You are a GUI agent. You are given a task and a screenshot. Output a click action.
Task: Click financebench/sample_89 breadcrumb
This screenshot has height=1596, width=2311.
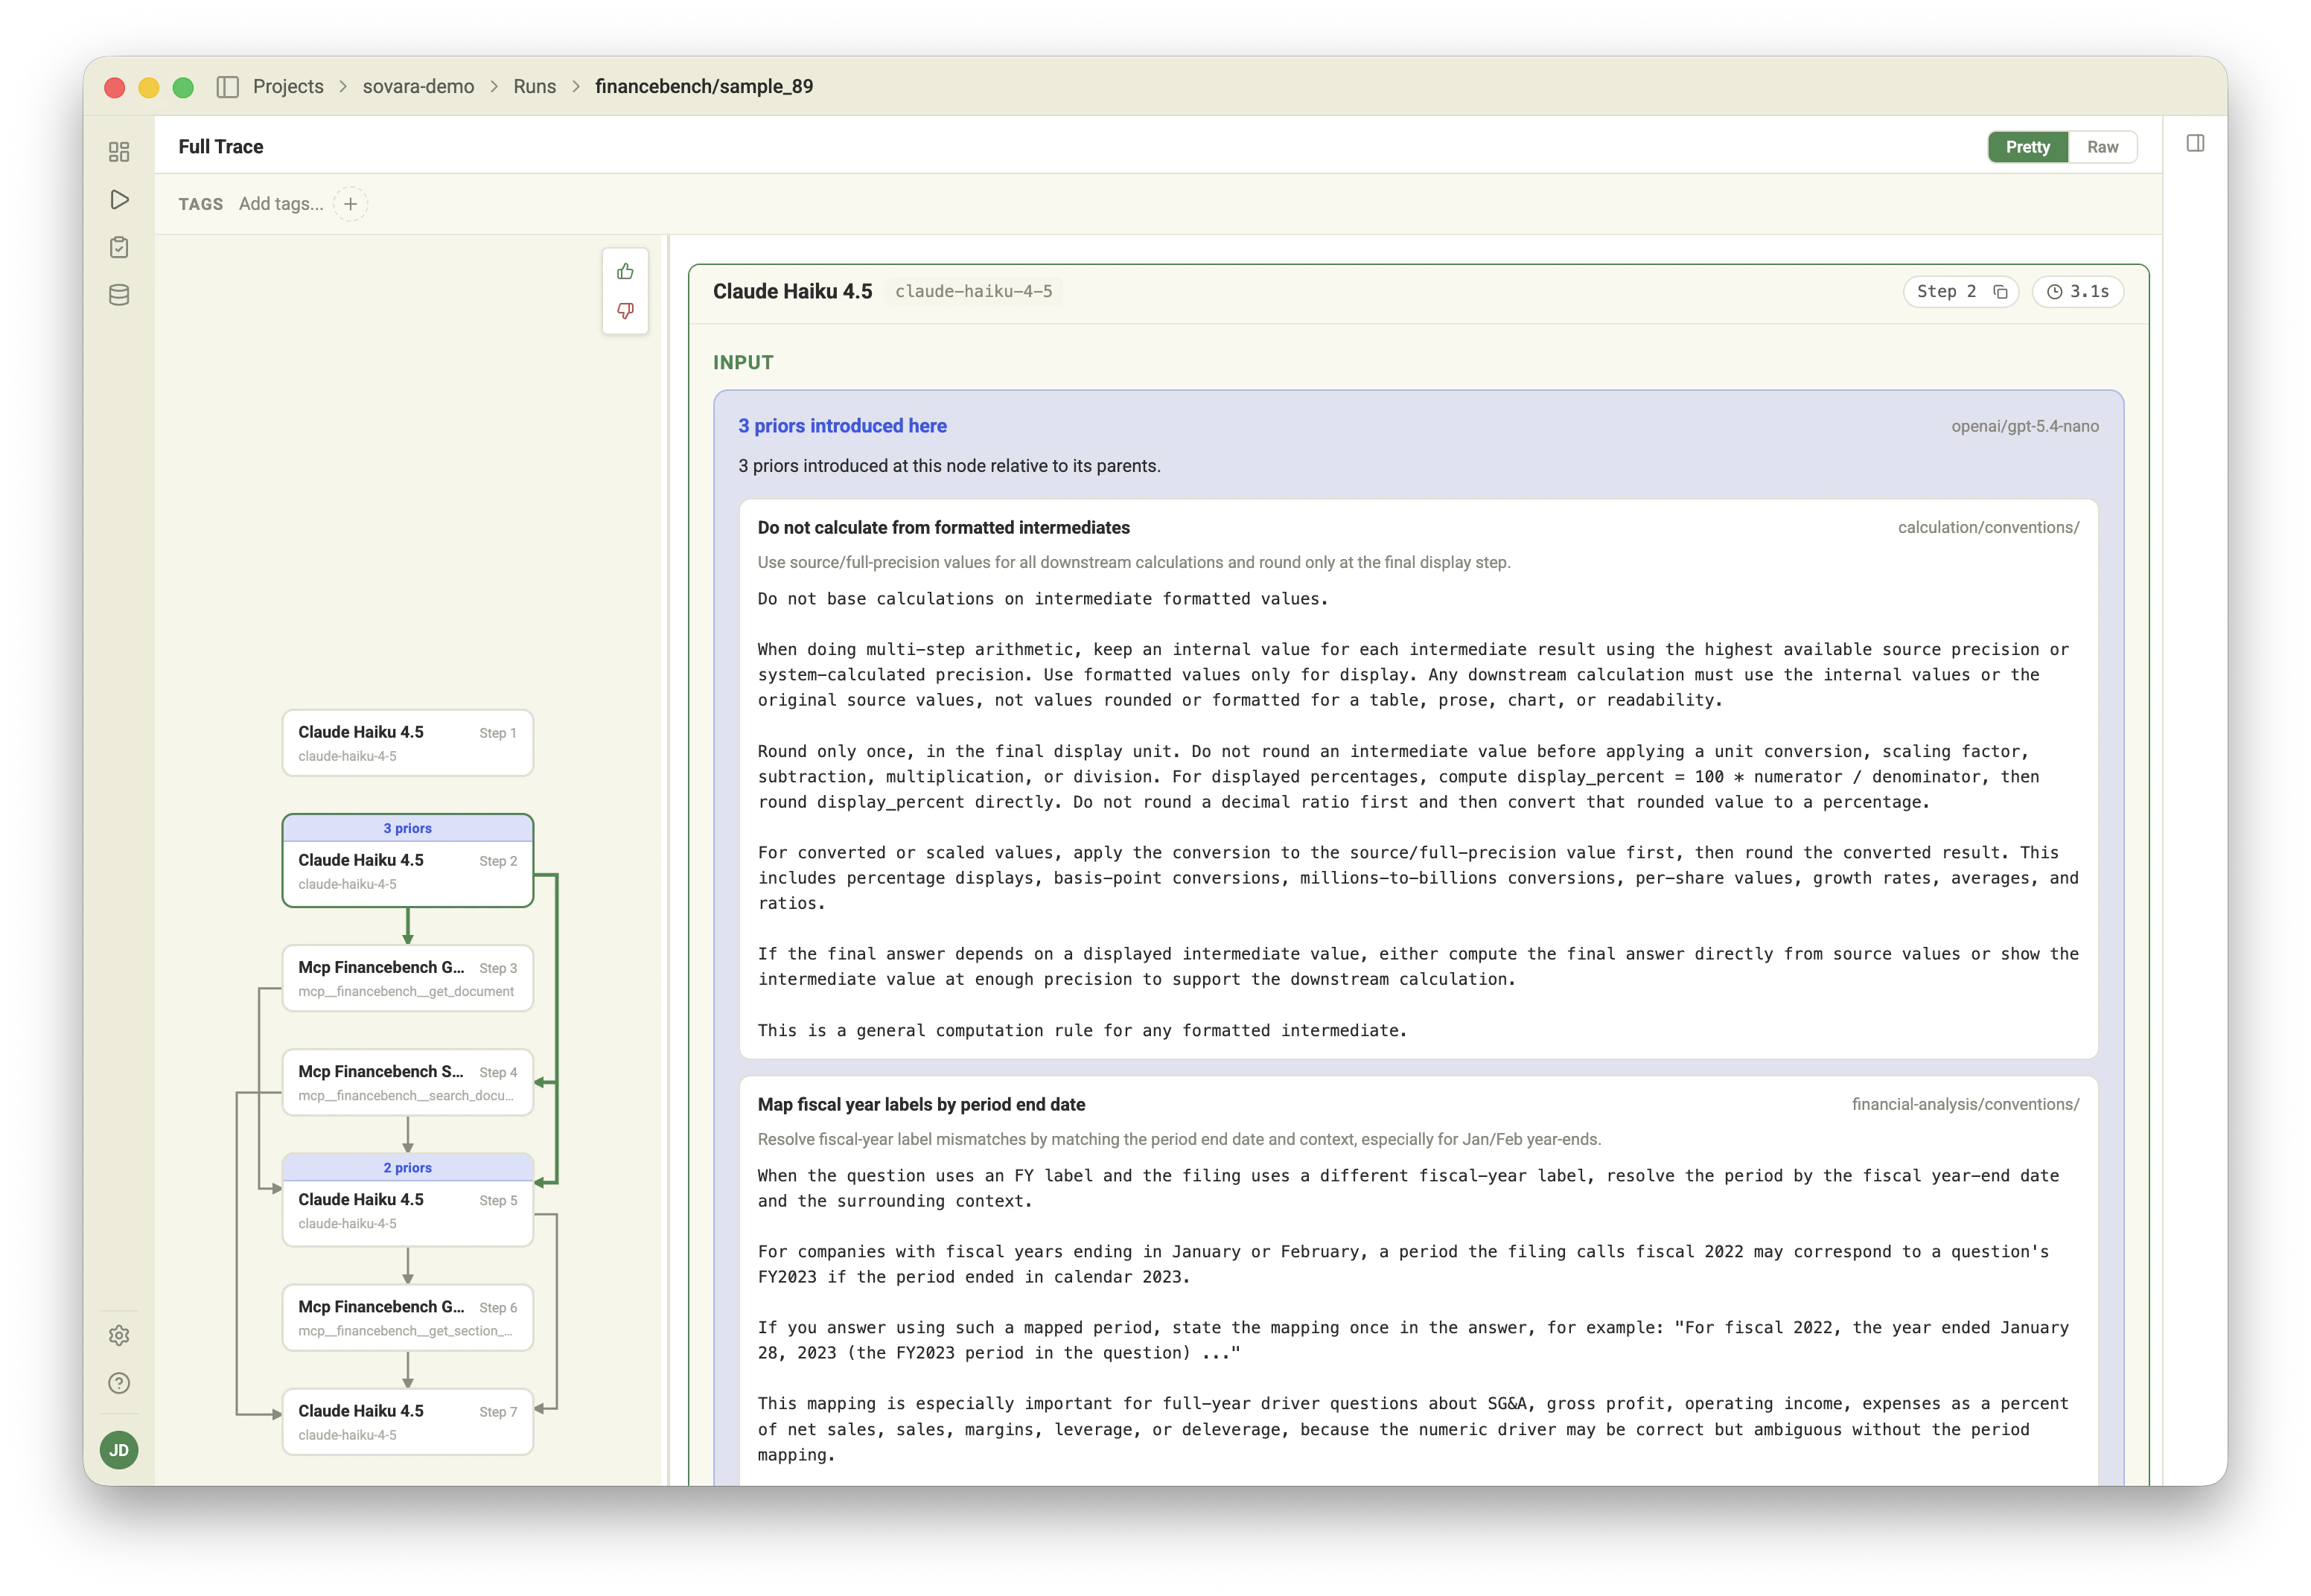(704, 87)
